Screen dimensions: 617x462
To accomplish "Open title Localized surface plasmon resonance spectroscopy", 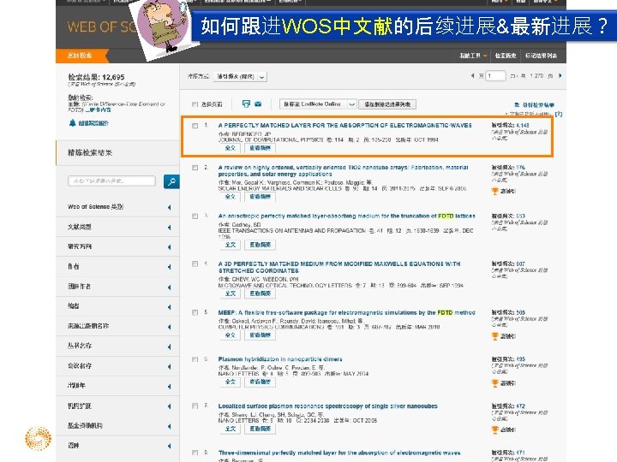I will point(327,406).
